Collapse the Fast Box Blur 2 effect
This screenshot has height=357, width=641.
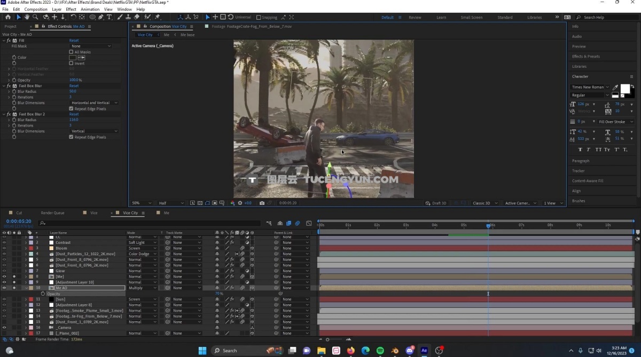4,114
